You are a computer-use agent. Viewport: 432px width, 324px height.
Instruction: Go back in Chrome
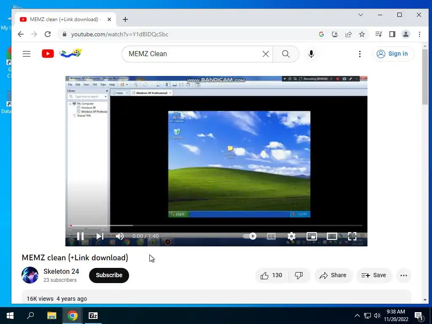pyautogui.click(x=21, y=34)
